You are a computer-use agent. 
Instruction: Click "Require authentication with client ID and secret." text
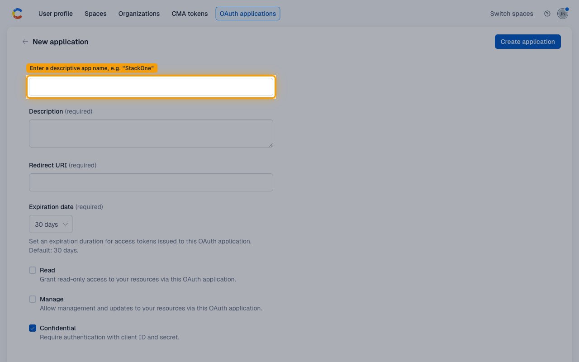[109, 337]
